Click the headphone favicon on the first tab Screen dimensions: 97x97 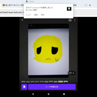tap(4, 5)
